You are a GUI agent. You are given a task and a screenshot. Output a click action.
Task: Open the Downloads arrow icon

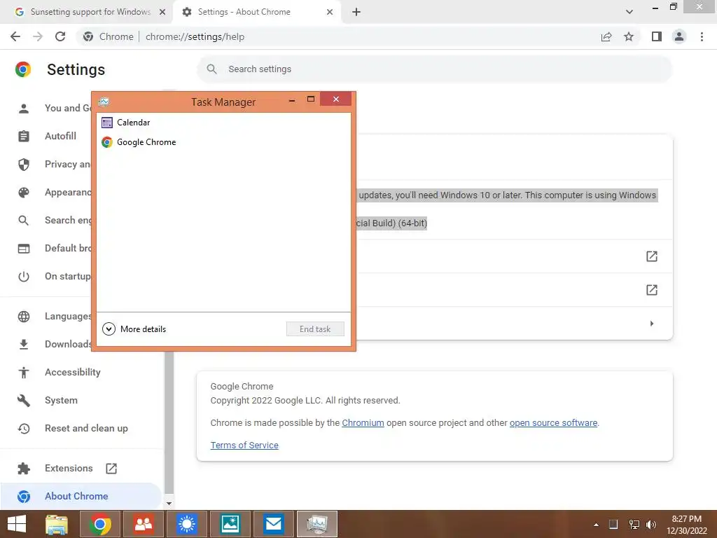point(23,344)
